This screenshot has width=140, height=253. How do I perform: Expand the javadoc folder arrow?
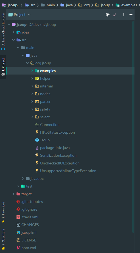23,178
